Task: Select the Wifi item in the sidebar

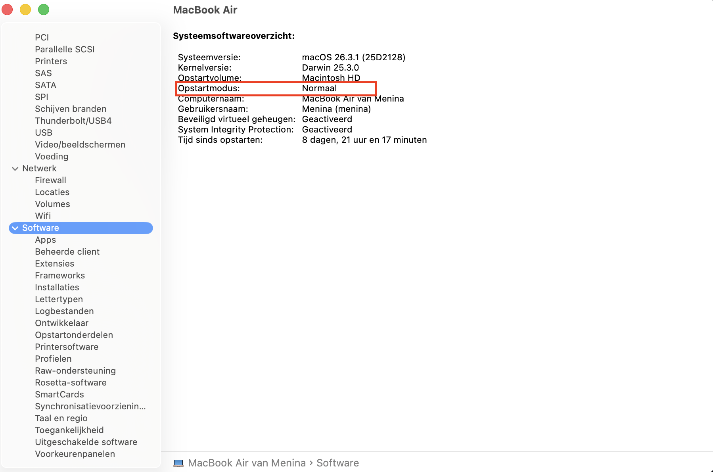Action: tap(43, 216)
